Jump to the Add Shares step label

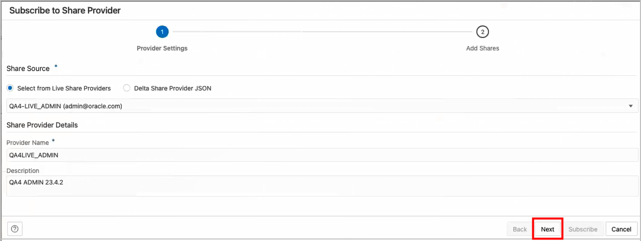[482, 49]
